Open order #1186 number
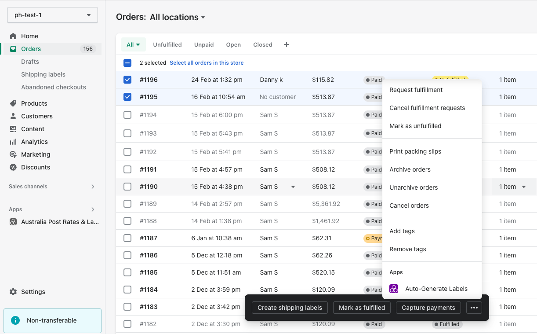 click(x=149, y=255)
